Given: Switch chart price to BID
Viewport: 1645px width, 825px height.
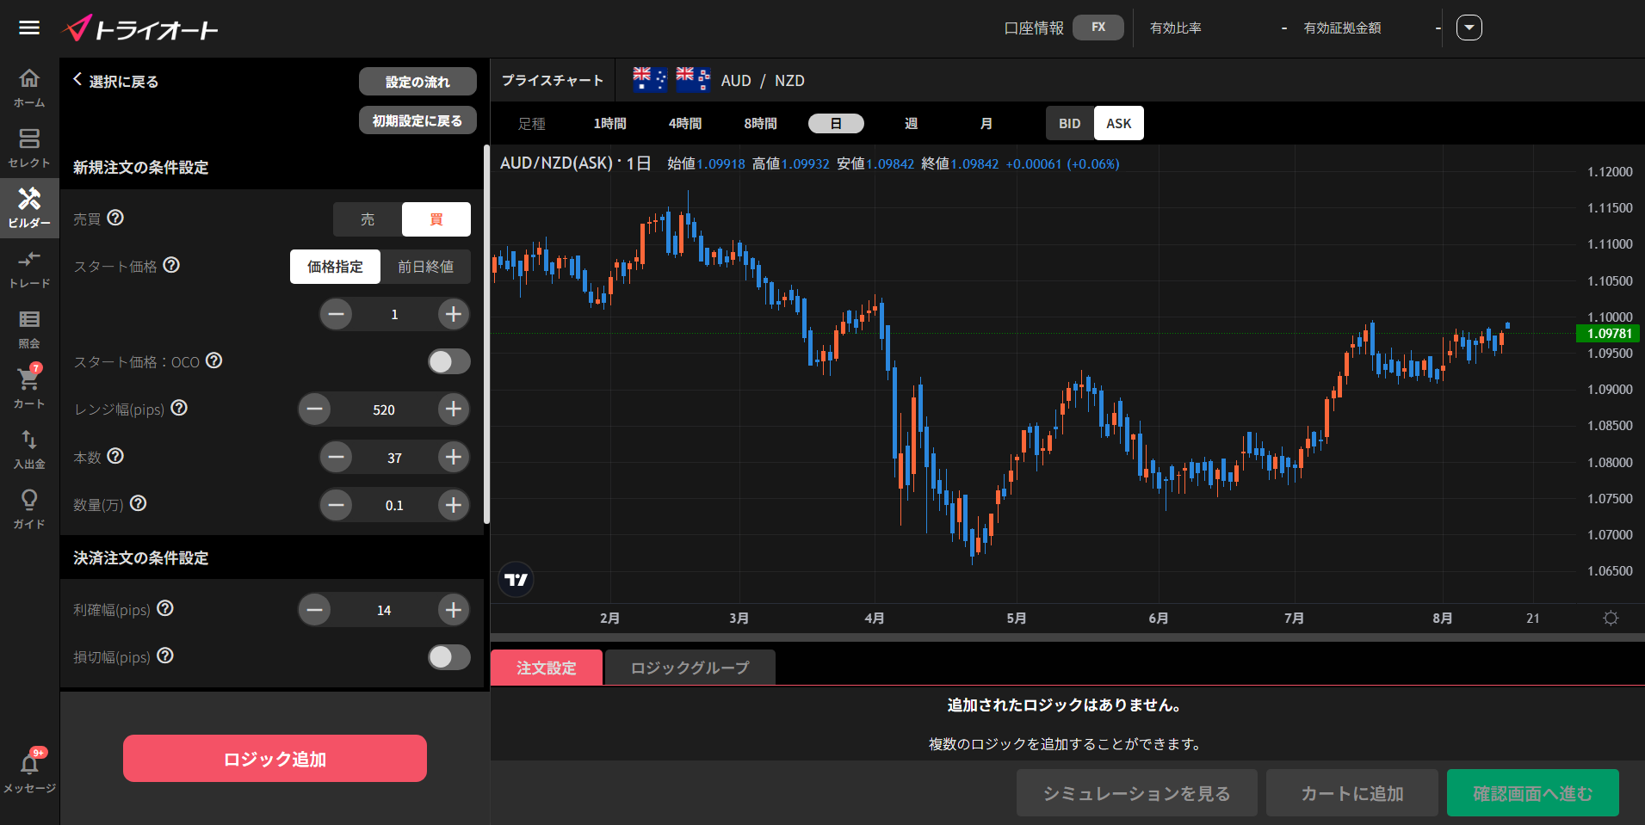Looking at the screenshot, I should tap(1069, 123).
